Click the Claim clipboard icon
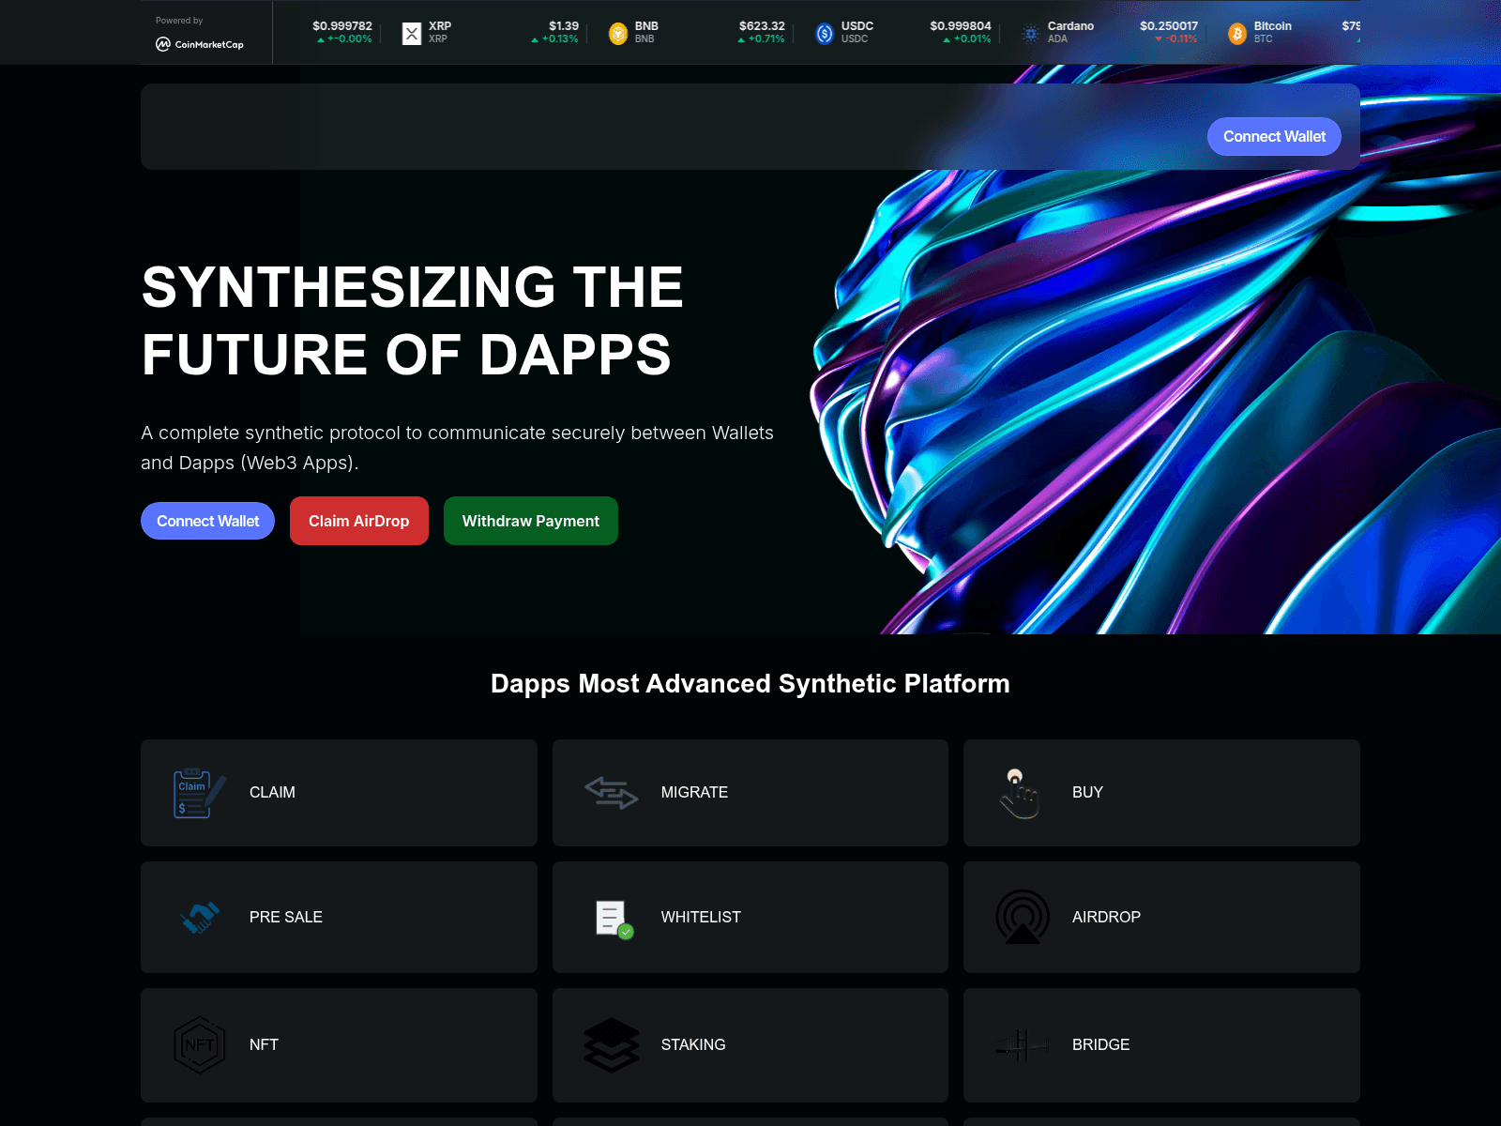 (199, 793)
